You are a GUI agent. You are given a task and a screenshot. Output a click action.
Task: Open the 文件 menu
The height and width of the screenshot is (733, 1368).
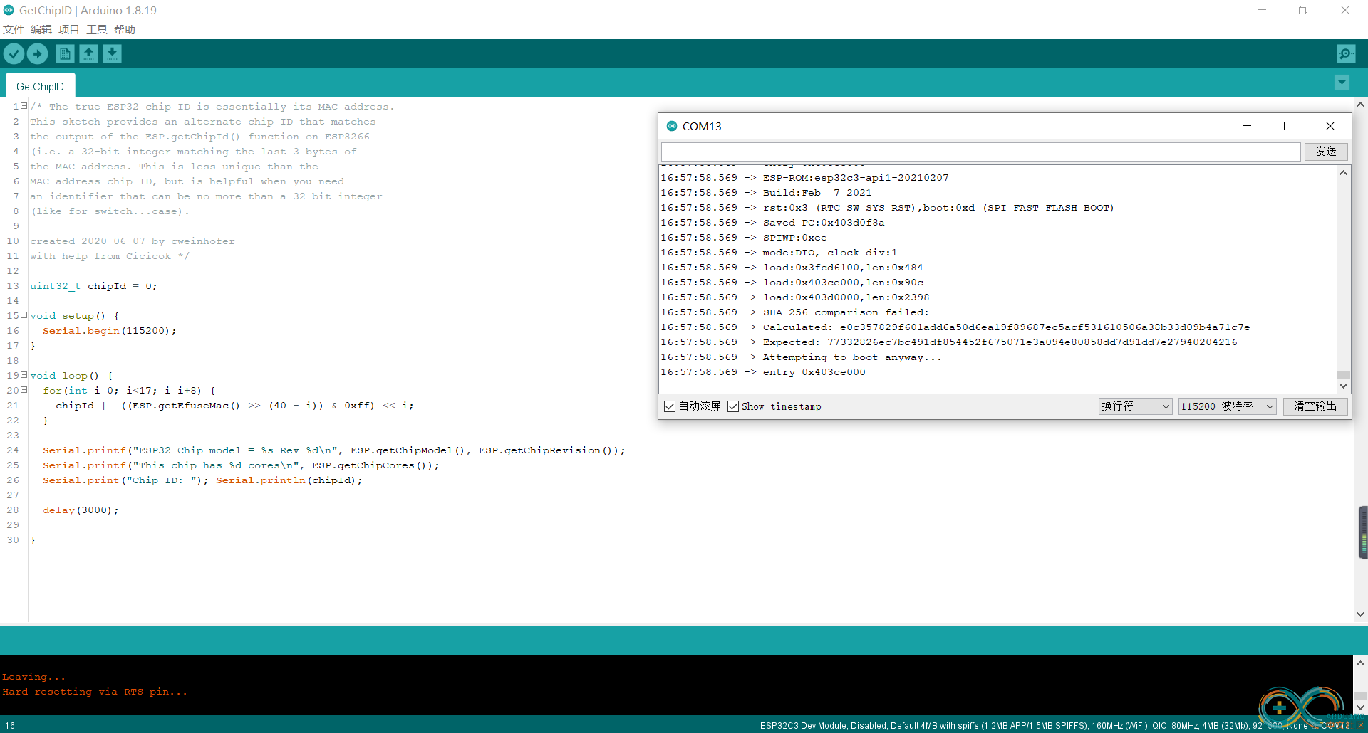click(x=14, y=29)
